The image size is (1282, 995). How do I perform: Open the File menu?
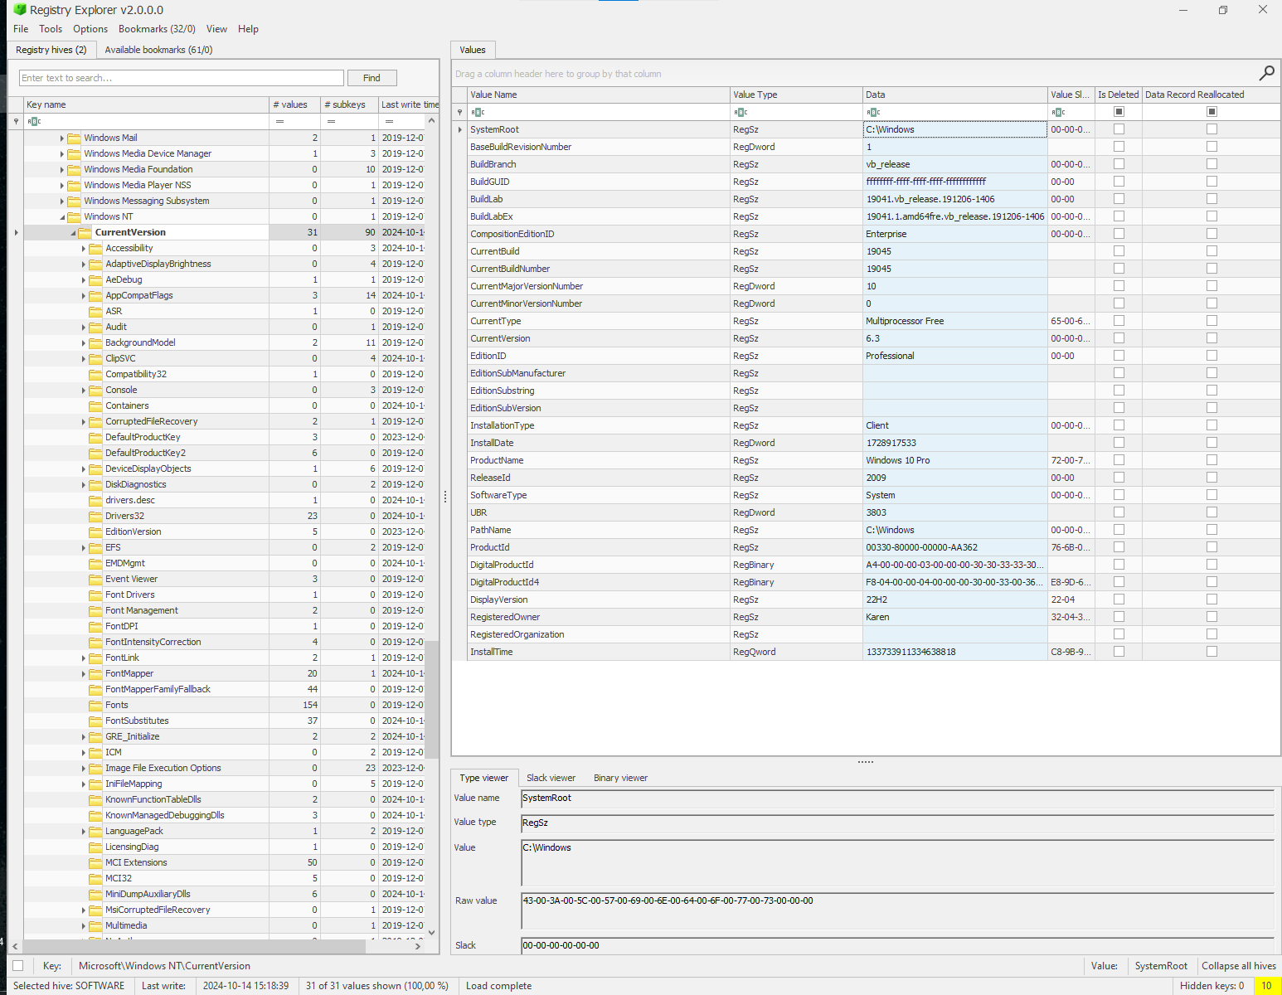(x=21, y=29)
